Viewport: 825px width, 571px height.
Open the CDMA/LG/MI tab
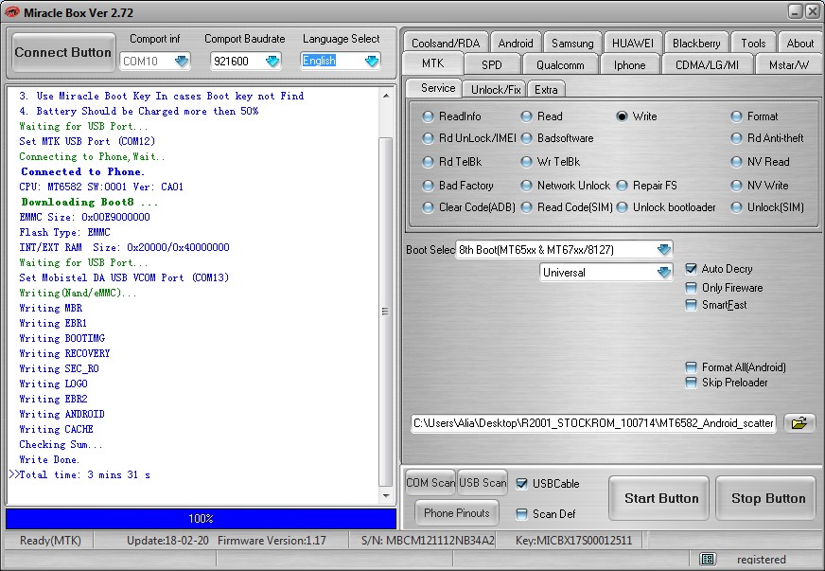point(707,64)
